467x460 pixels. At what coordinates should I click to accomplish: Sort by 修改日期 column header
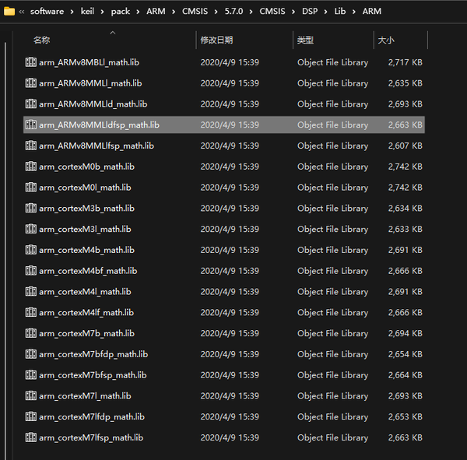coord(216,40)
